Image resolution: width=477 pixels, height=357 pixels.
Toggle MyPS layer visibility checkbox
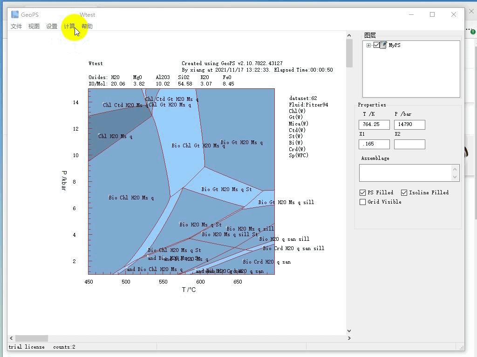pyautogui.click(x=376, y=45)
